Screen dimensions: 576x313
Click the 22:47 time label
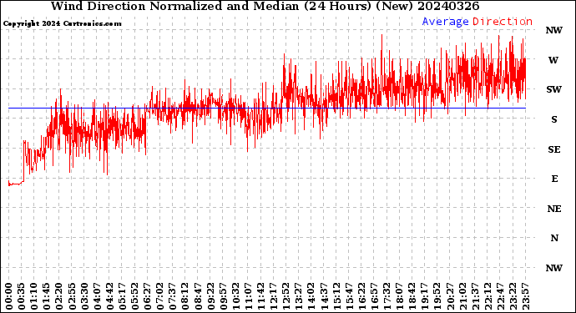(501, 296)
